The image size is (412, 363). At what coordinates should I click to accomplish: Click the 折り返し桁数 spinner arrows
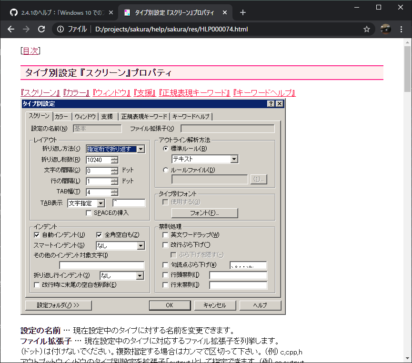pos(115,160)
